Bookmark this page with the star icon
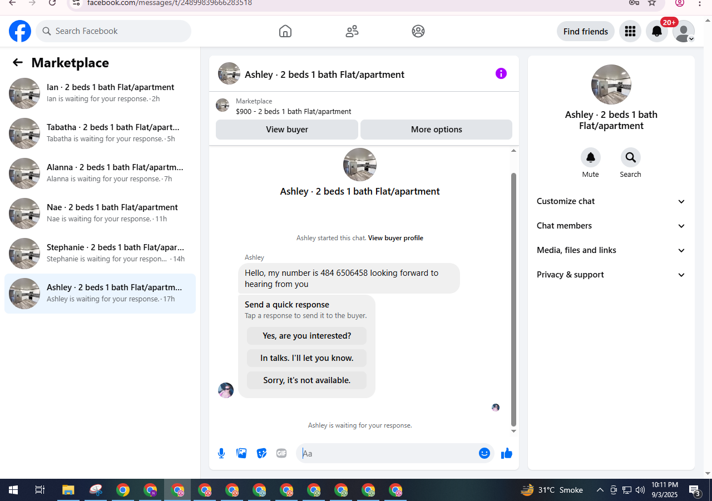 pos(652,3)
